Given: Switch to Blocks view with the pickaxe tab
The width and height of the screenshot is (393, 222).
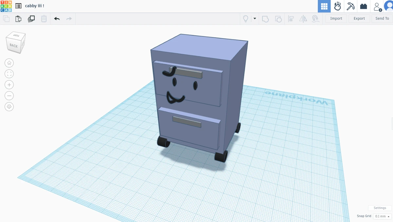Looking at the screenshot, I should tap(350, 6).
